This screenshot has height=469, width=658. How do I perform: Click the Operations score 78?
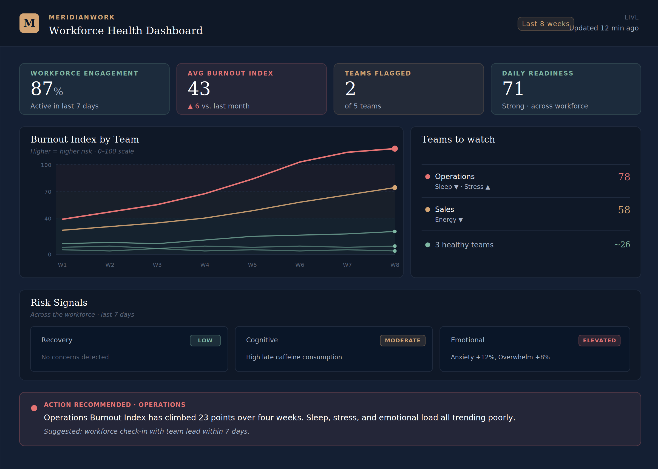pyautogui.click(x=624, y=177)
